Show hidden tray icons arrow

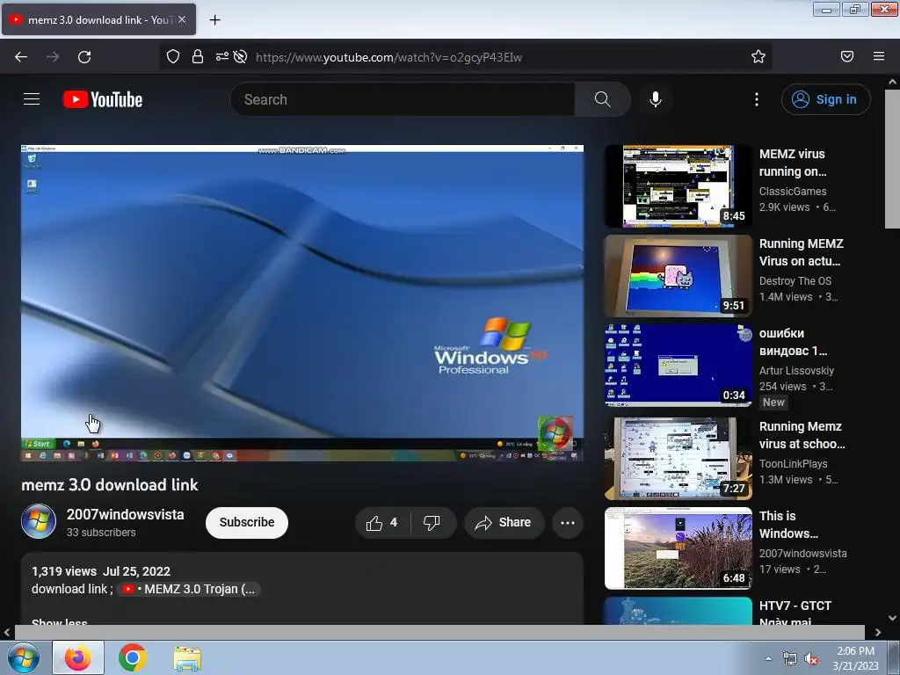tap(768, 658)
